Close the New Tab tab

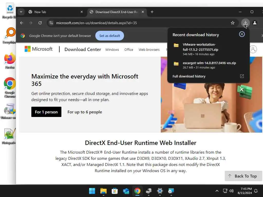pos(81,12)
